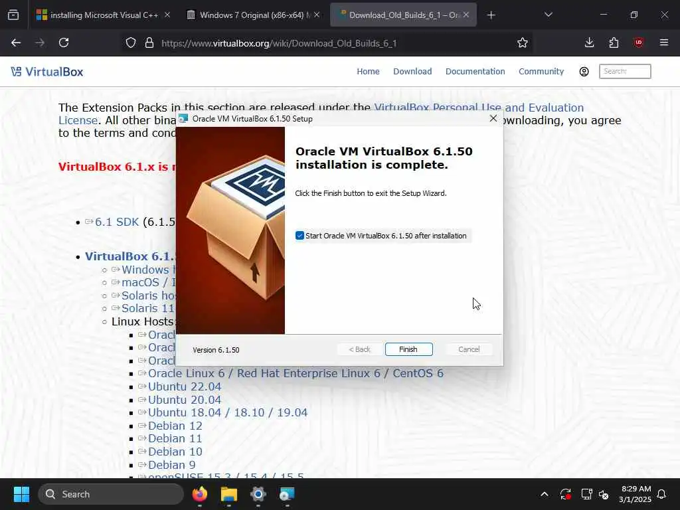Open Ubuntu 18.04 / 18.10 / 19.04 link
Image resolution: width=680 pixels, height=510 pixels.
pyautogui.click(x=228, y=412)
